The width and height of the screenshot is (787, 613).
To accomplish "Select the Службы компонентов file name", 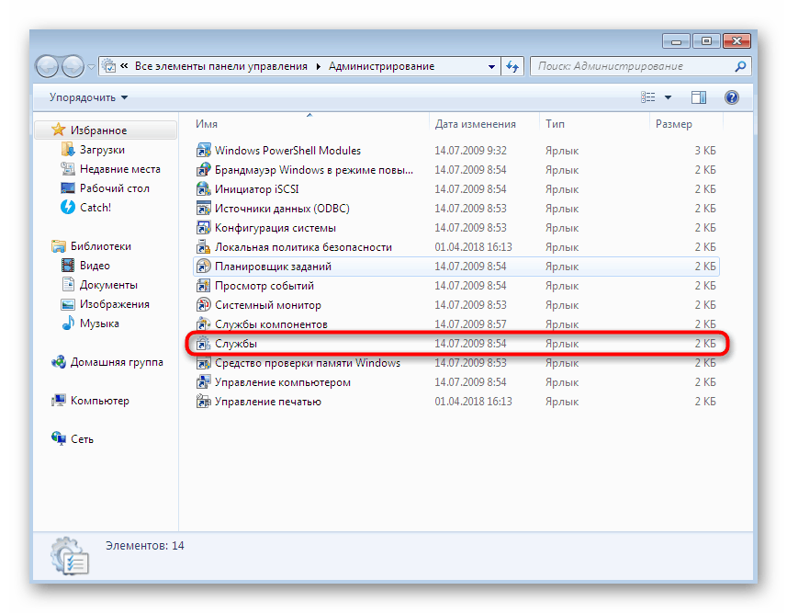I will click(x=271, y=324).
